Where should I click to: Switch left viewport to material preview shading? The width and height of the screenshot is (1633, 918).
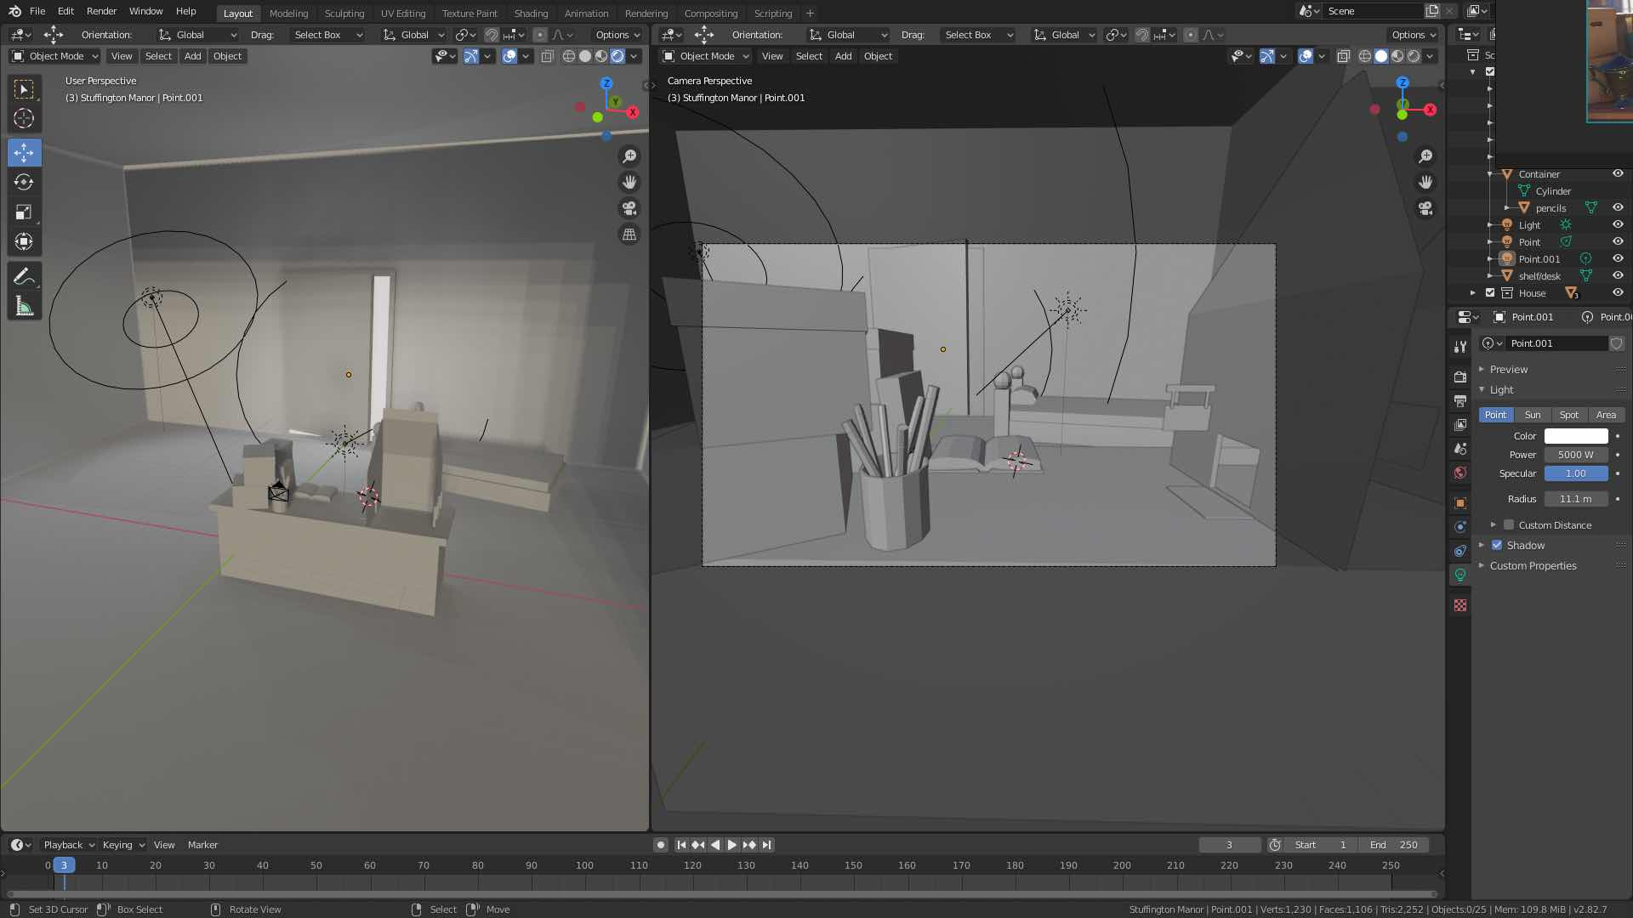coord(601,56)
